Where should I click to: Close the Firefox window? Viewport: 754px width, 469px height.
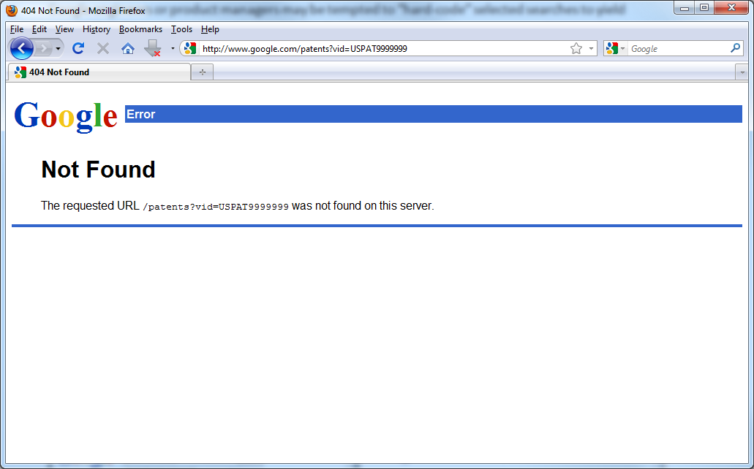pyautogui.click(x=731, y=7)
